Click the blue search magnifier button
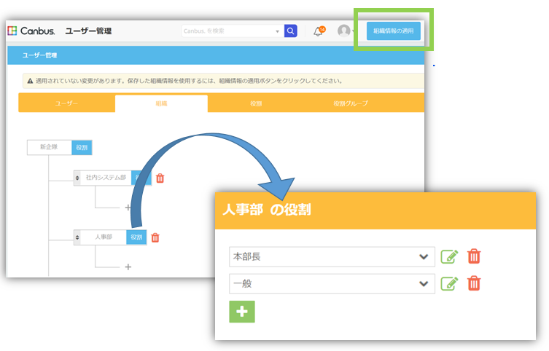 pos(291,31)
